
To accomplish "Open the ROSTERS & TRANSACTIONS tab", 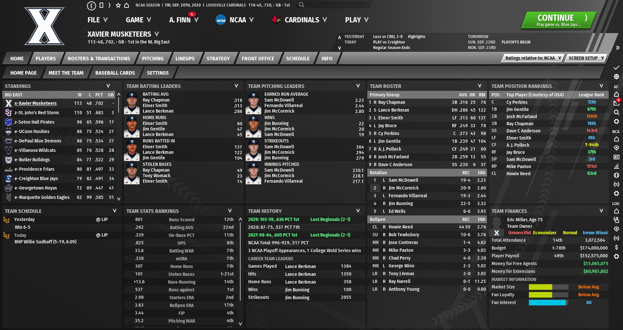I will pos(99,58).
